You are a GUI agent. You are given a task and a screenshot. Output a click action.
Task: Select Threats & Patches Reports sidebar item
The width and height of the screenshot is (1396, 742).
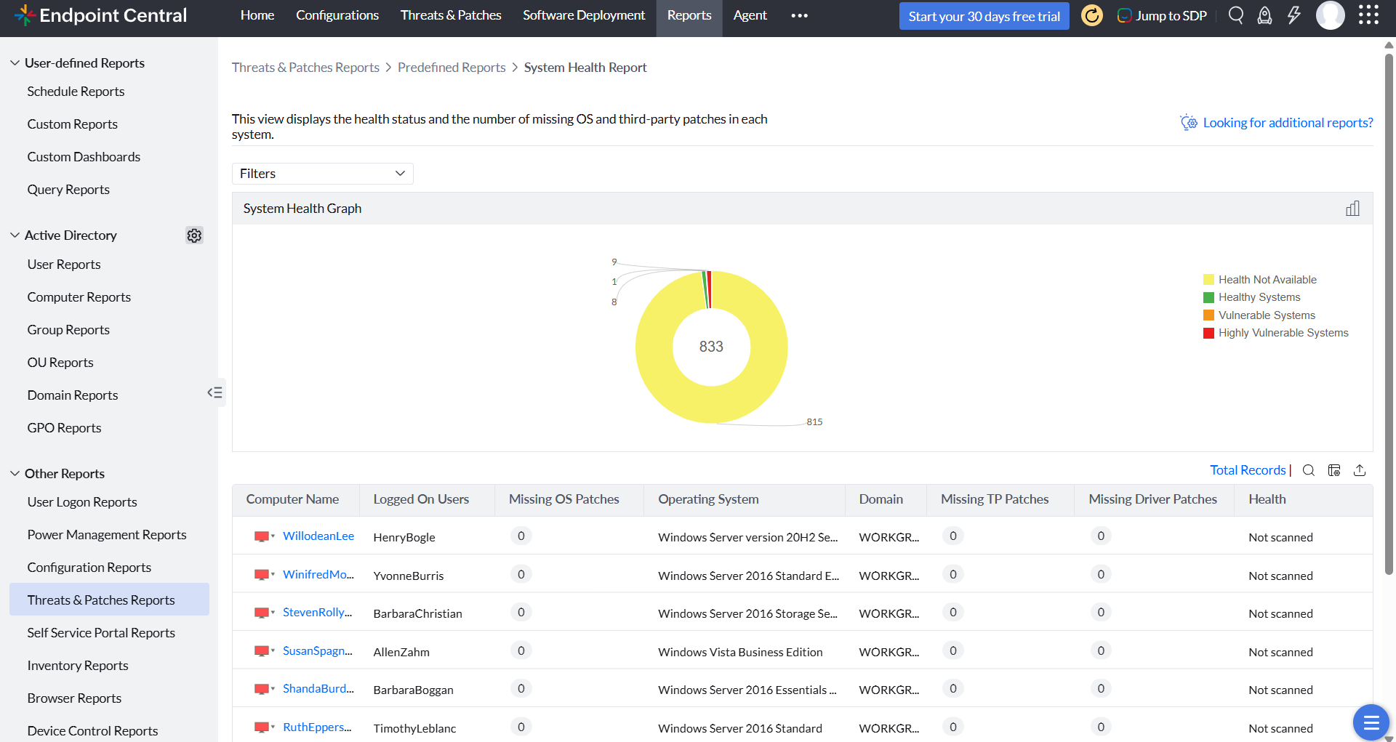click(x=109, y=600)
